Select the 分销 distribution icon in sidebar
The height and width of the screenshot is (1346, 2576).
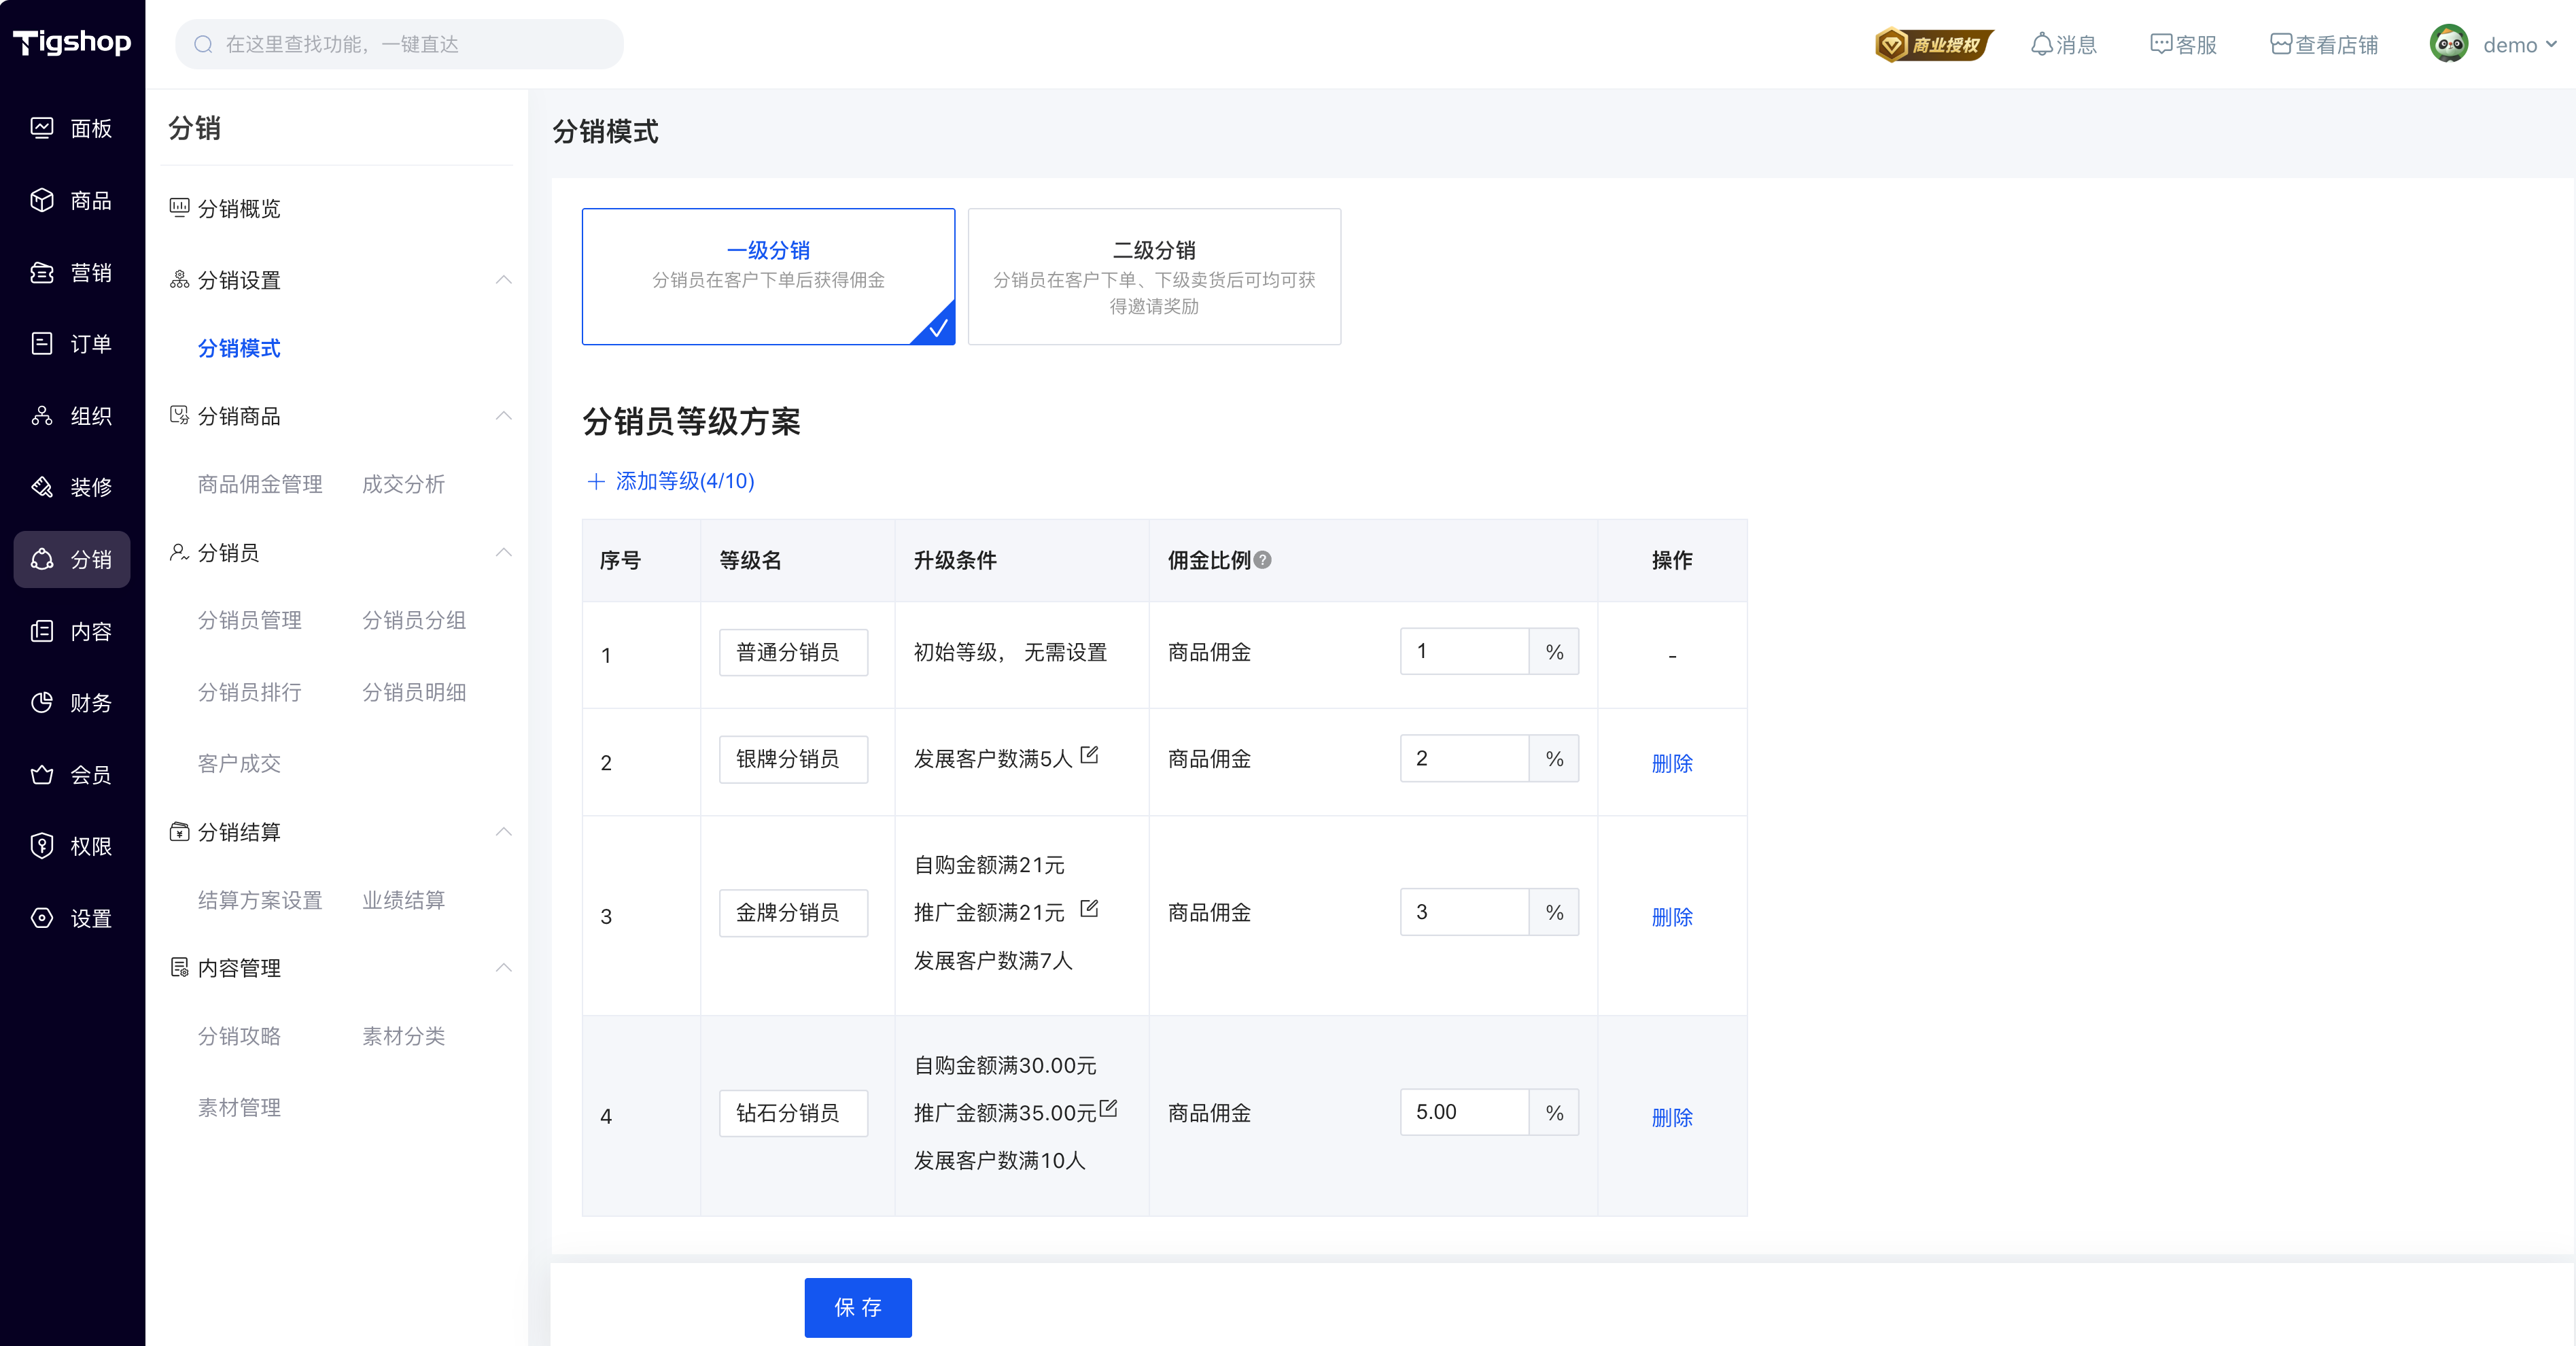[x=42, y=559]
